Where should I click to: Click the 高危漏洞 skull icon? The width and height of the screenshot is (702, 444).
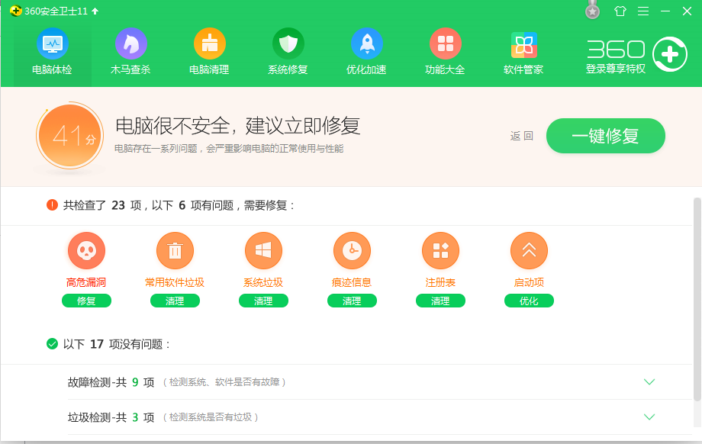(x=86, y=251)
